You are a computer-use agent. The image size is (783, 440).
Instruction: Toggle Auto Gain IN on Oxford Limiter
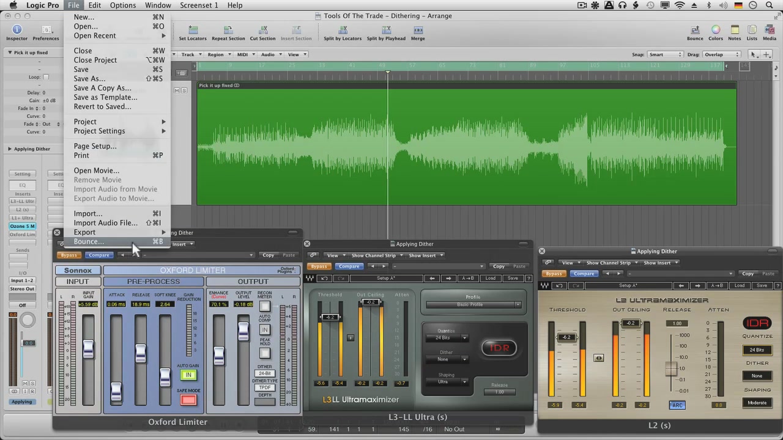(188, 375)
